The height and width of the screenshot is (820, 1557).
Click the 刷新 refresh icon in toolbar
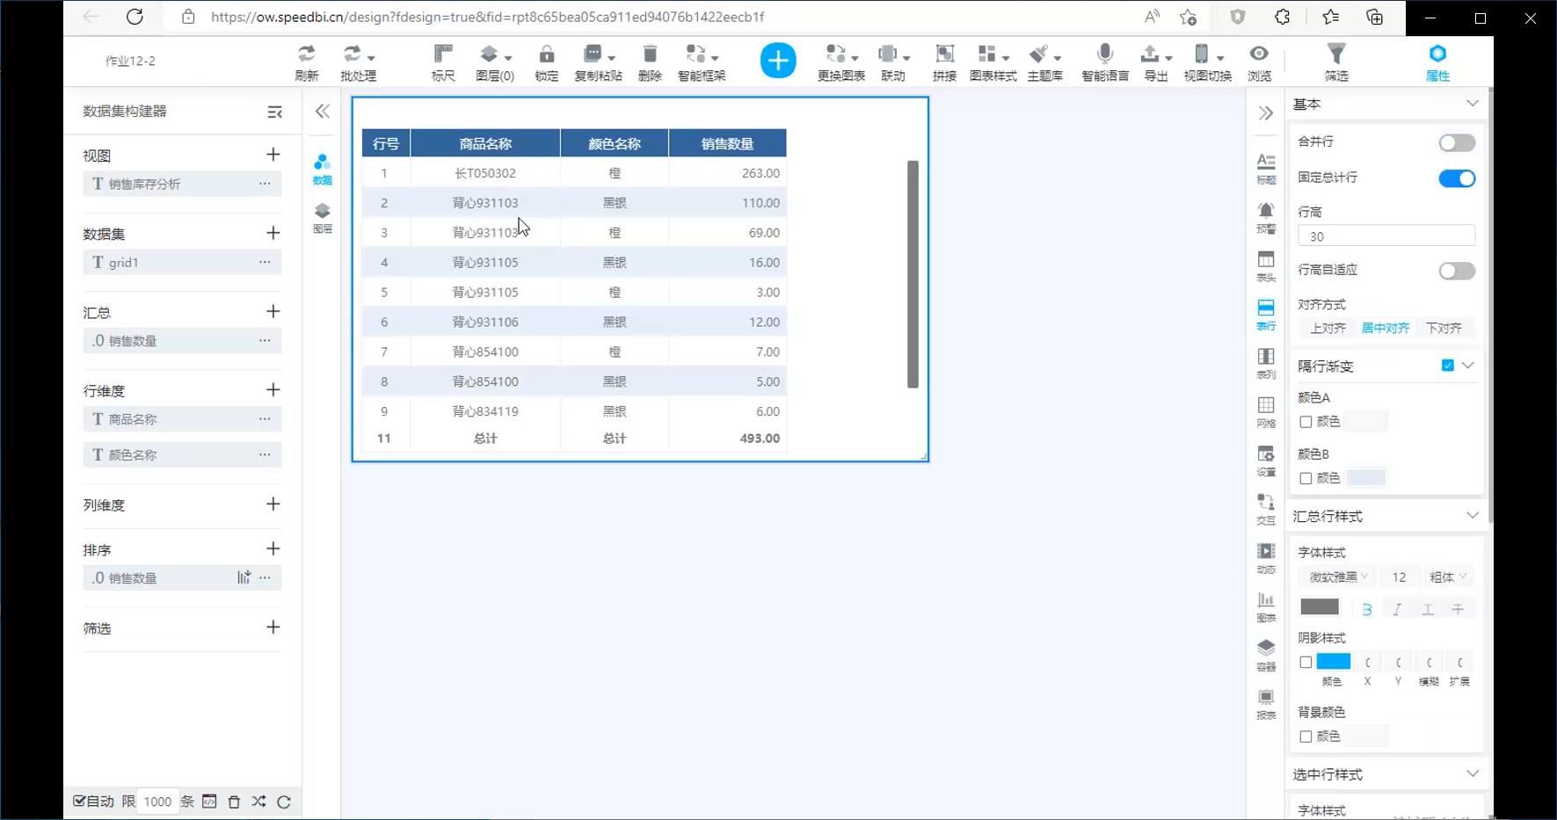[306, 54]
